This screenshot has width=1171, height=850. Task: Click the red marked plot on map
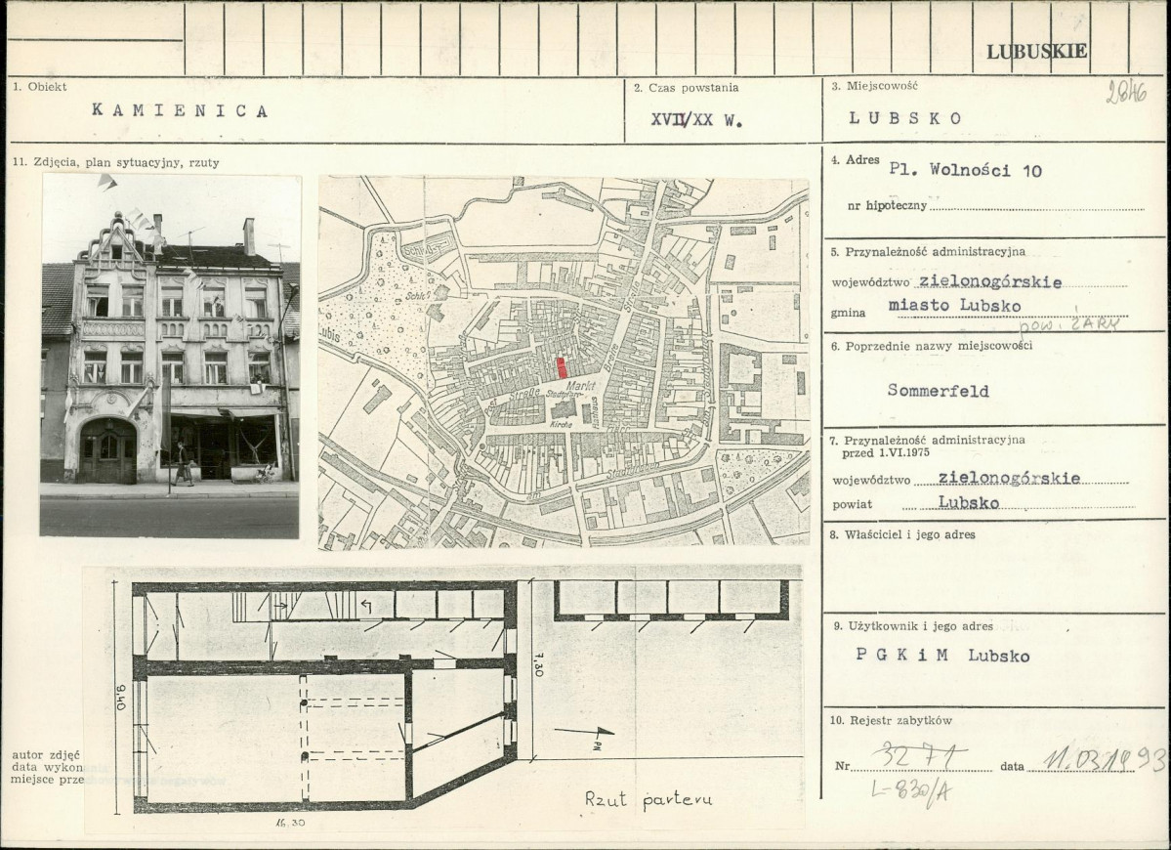click(561, 367)
